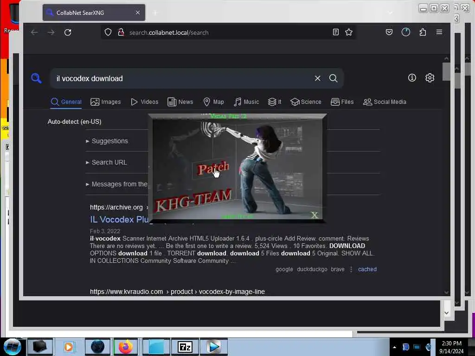Image resolution: width=475 pixels, height=356 pixels.
Task: Switch to the Music search tab
Action: tap(246, 102)
